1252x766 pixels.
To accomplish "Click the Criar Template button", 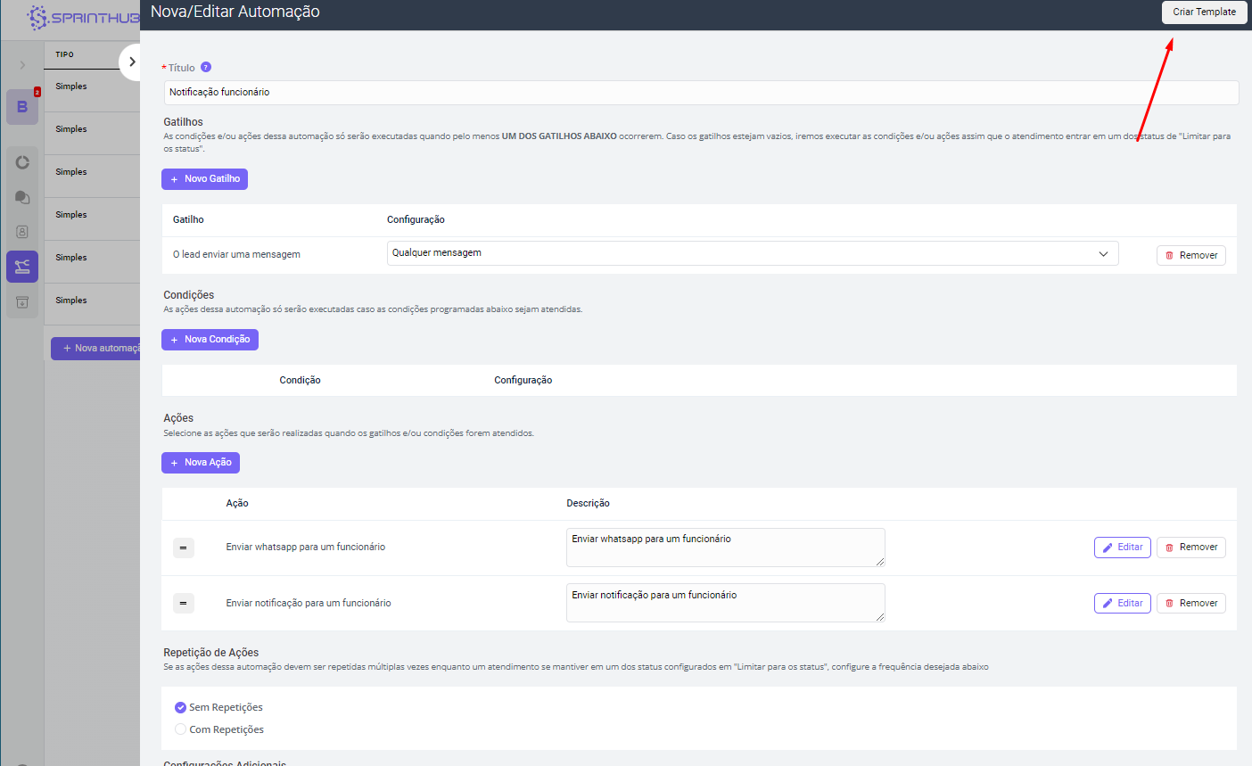I will [1204, 12].
